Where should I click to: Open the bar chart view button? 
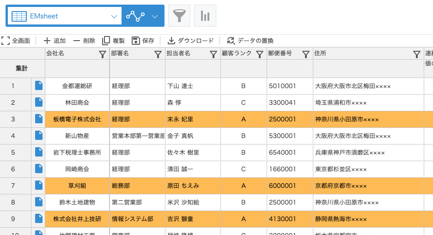tap(205, 16)
